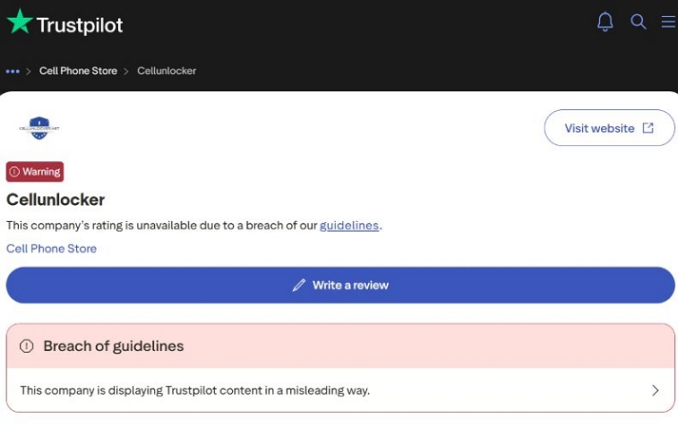Open the misleading Trustpilot content notice

tap(195, 390)
